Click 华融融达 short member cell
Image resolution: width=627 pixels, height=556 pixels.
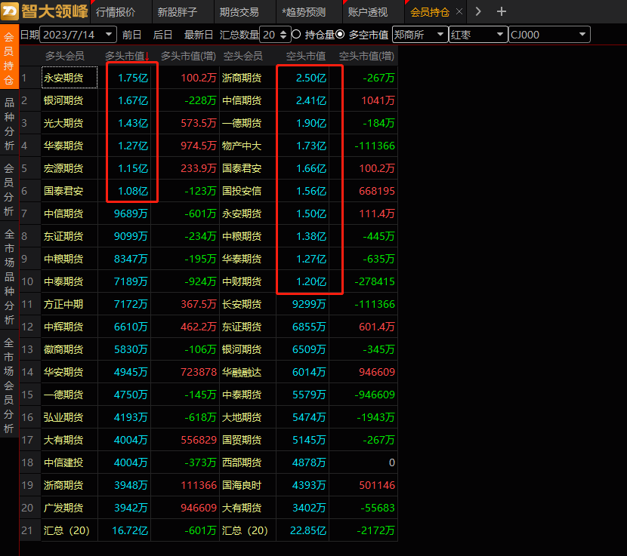[x=248, y=372]
